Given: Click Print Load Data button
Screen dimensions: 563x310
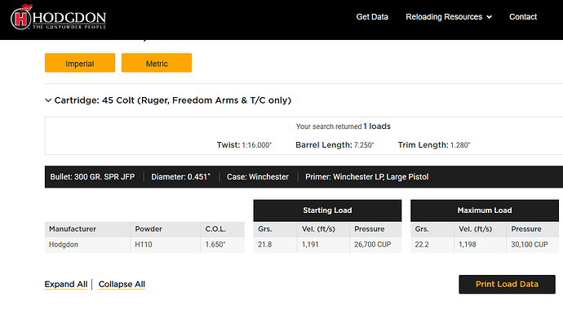Looking at the screenshot, I should pos(507,284).
